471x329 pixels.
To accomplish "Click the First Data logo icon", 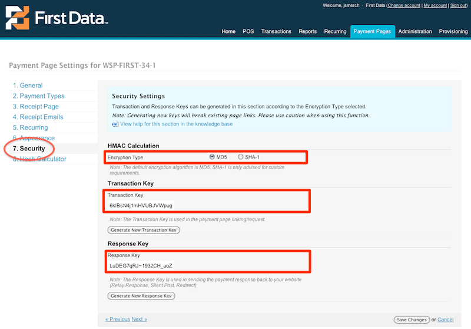I will point(17,18).
